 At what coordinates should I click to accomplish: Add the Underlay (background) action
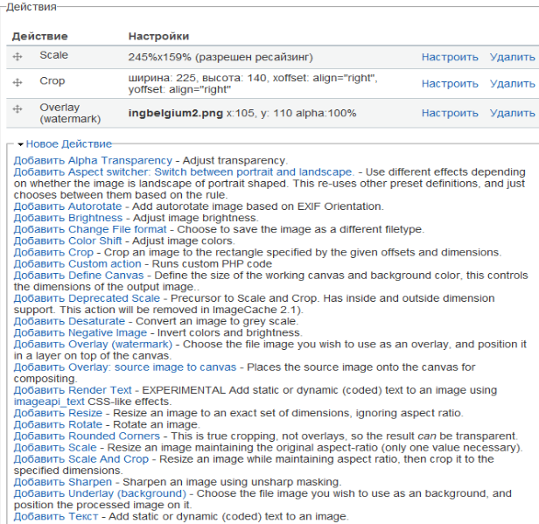pos(100,493)
